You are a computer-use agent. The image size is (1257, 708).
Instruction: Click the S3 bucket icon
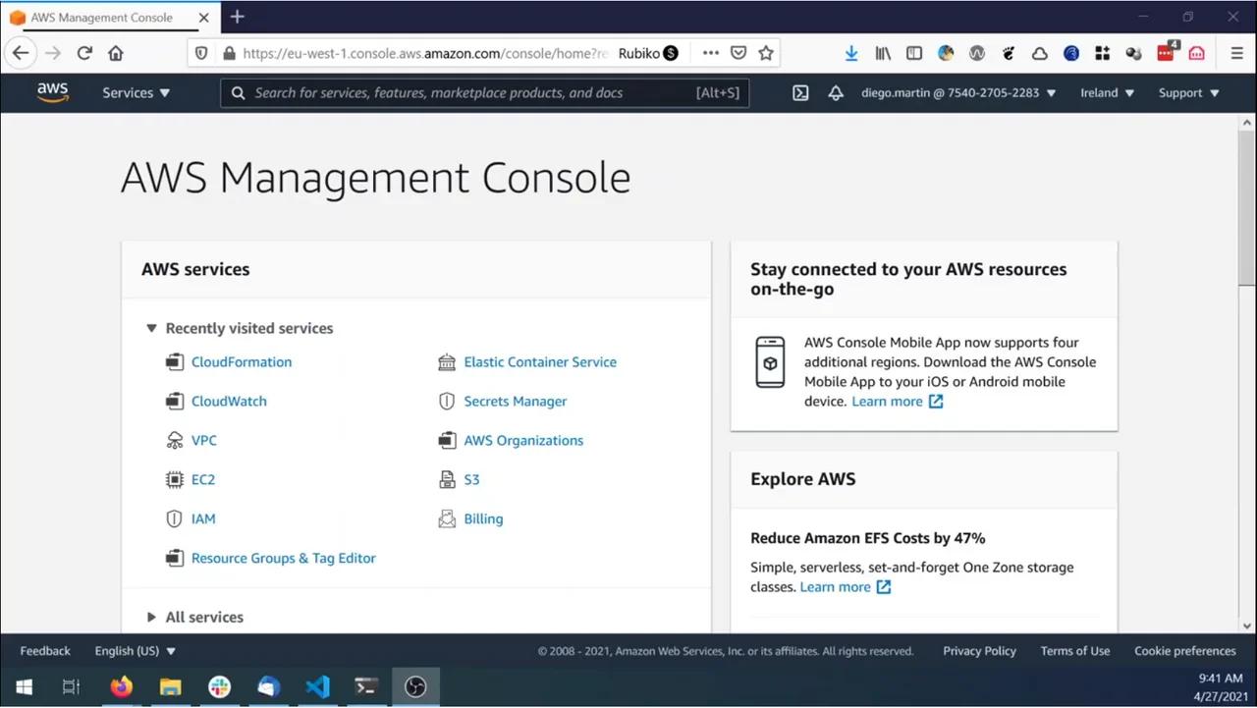[x=447, y=479]
